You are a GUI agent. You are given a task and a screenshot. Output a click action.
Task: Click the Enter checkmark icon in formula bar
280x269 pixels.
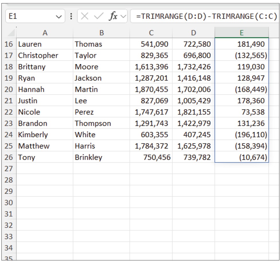[98, 17]
